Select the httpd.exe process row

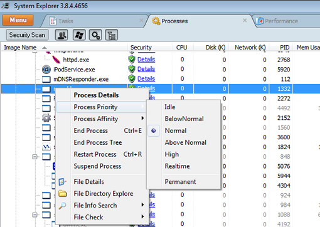[x=160, y=60]
